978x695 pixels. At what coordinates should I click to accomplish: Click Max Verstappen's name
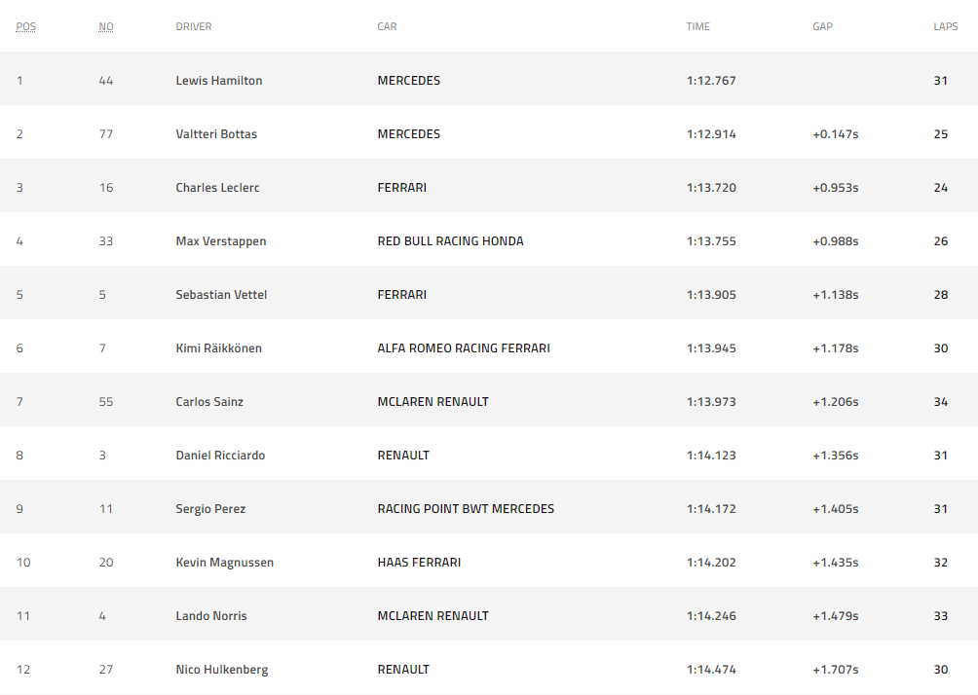click(221, 241)
